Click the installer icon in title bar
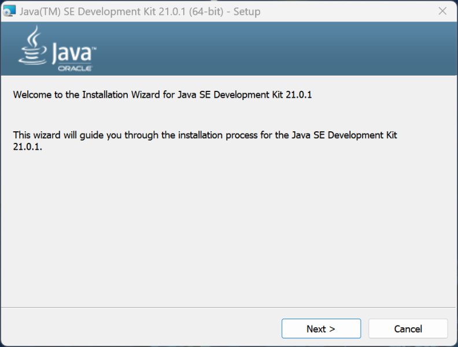Screen dimensions: 458x347 pyautogui.click(x=9, y=11)
